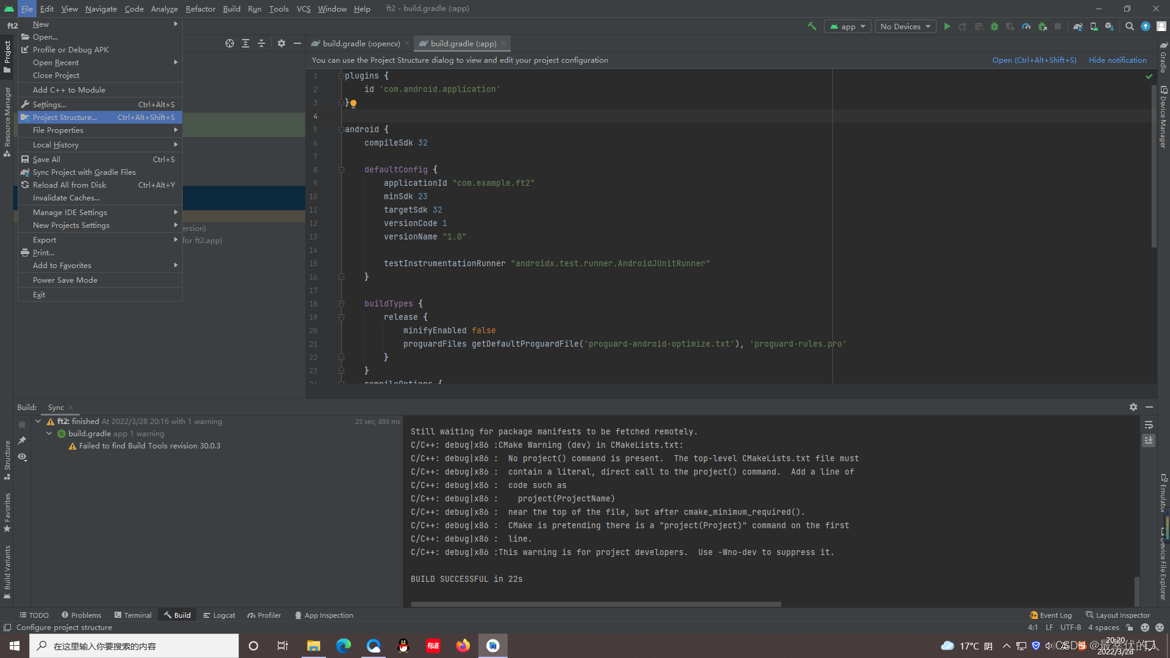Toggle pin tab icon in Build panel
The height and width of the screenshot is (658, 1170).
23,440
